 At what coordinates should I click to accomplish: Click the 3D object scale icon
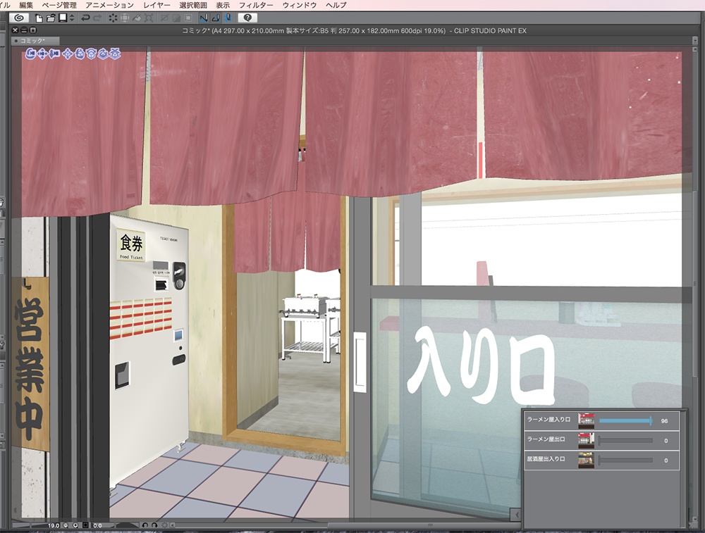(114, 54)
